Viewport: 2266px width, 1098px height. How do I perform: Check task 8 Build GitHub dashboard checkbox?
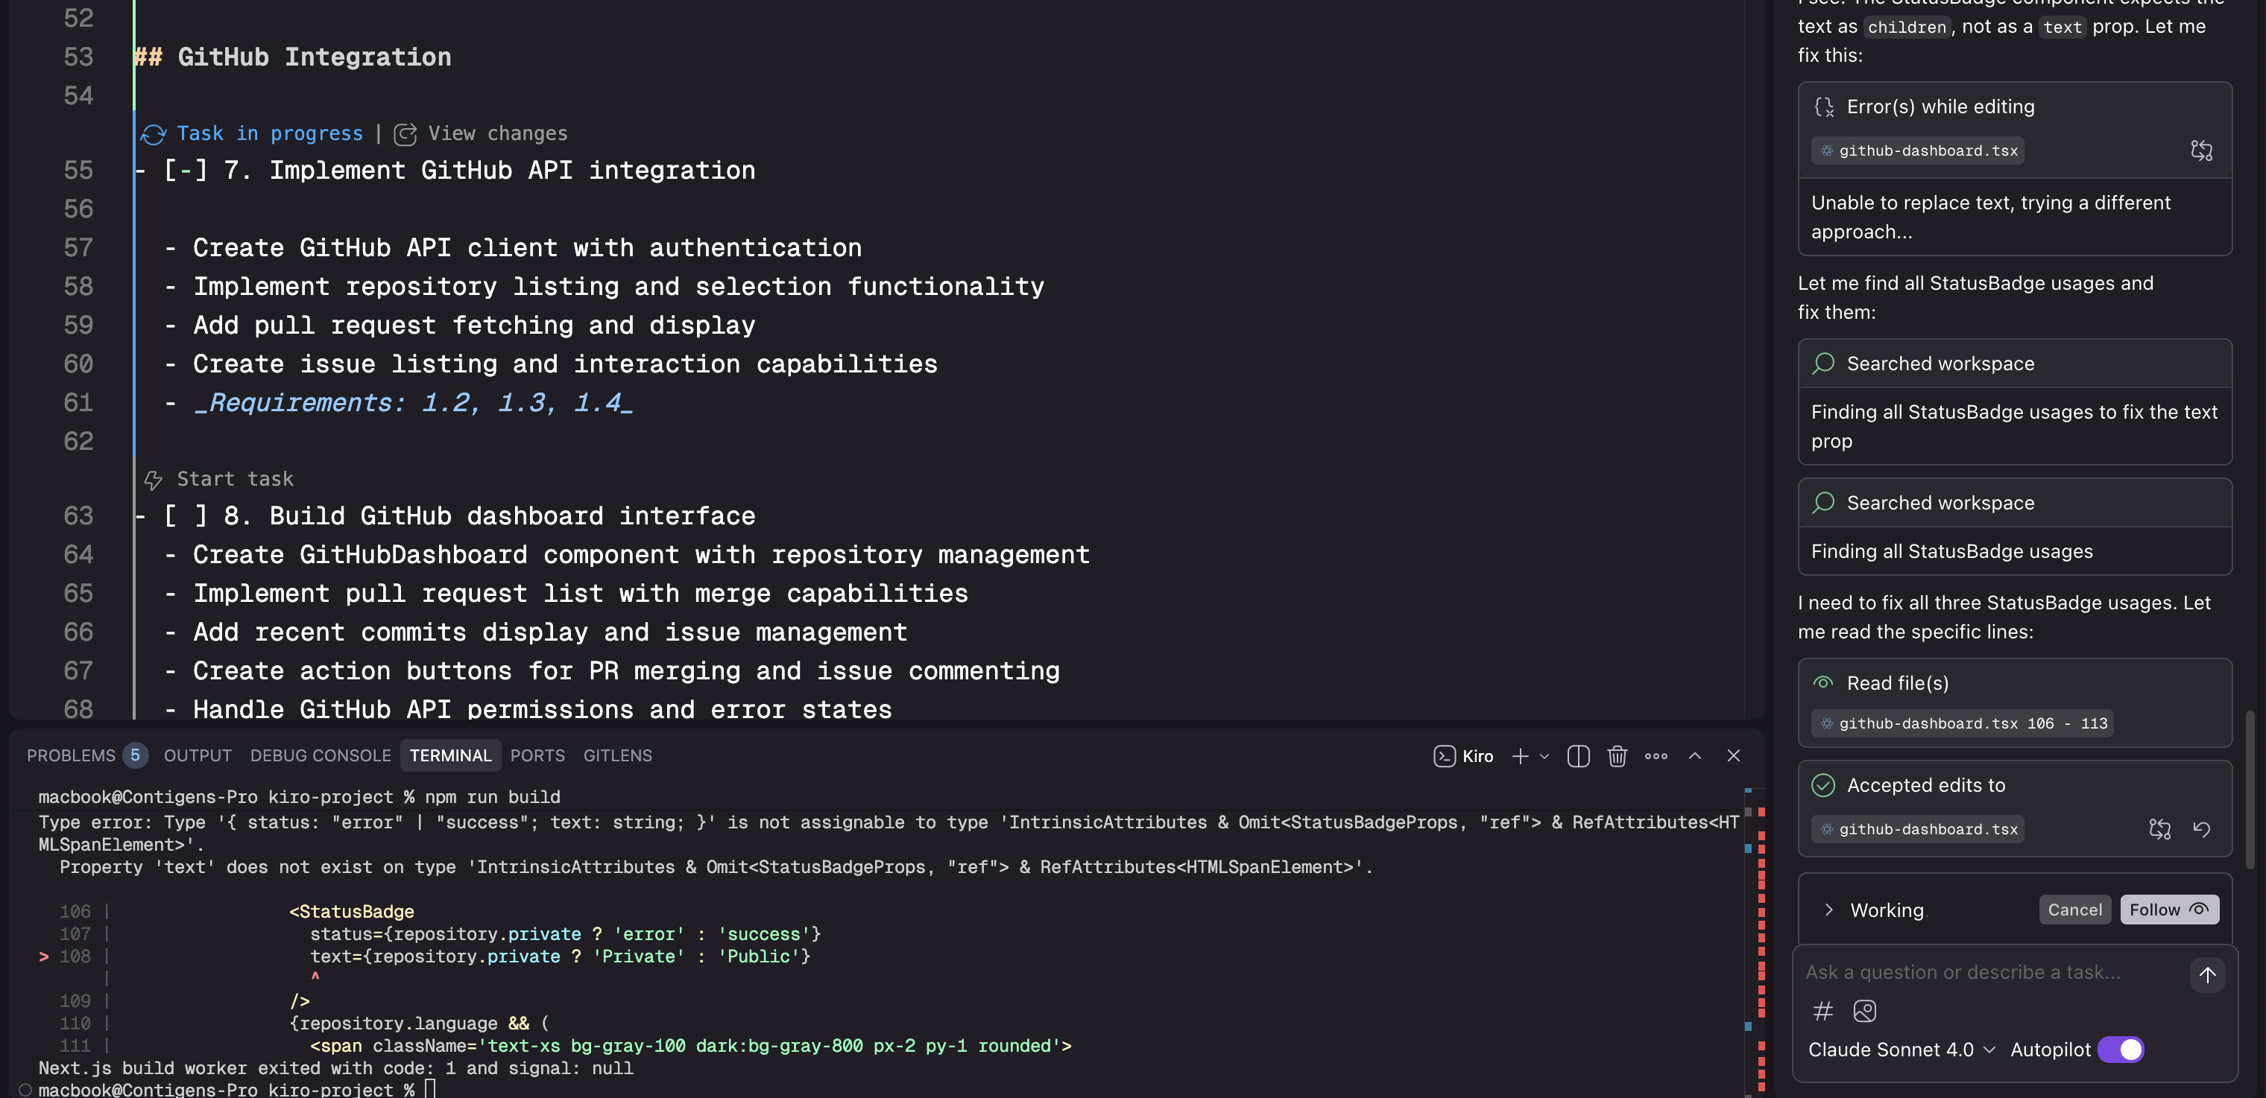(x=186, y=516)
